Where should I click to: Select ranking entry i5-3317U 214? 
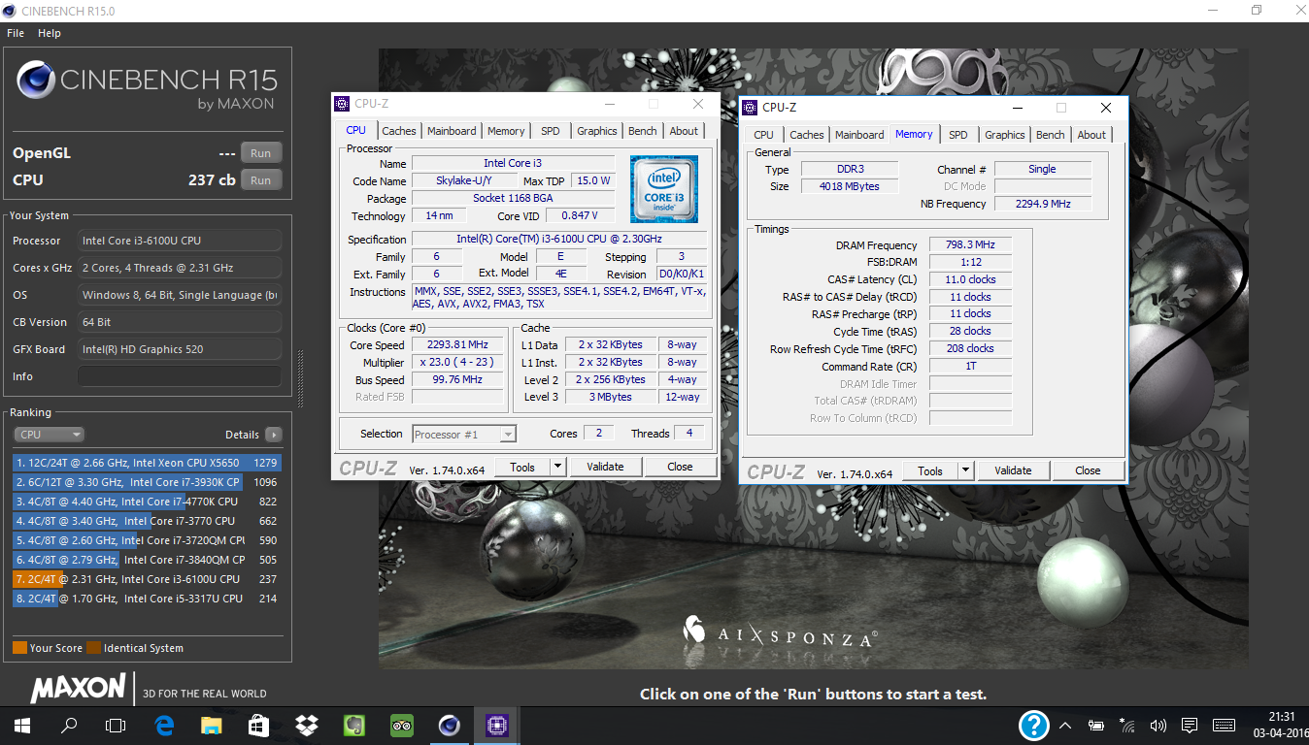pyautogui.click(x=147, y=599)
